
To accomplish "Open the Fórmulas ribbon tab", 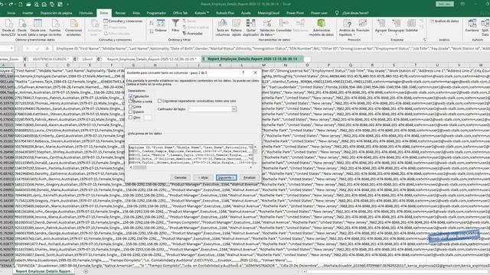I will (x=86, y=13).
